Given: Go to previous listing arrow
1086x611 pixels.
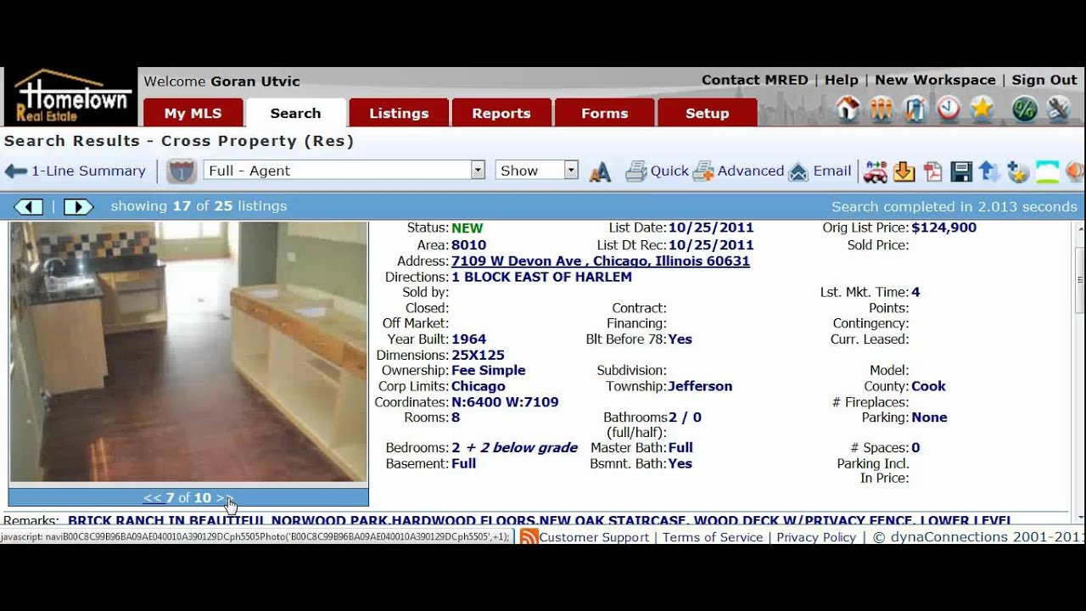Looking at the screenshot, I should tap(29, 206).
